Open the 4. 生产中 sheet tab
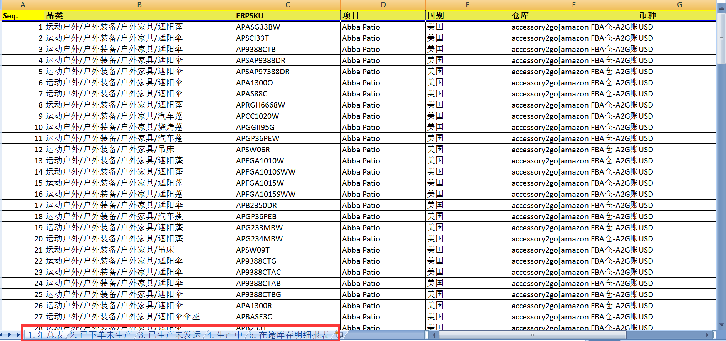Screen dimensions: 726x341 225,335
